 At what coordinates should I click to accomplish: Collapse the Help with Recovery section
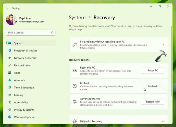(x=163, y=121)
